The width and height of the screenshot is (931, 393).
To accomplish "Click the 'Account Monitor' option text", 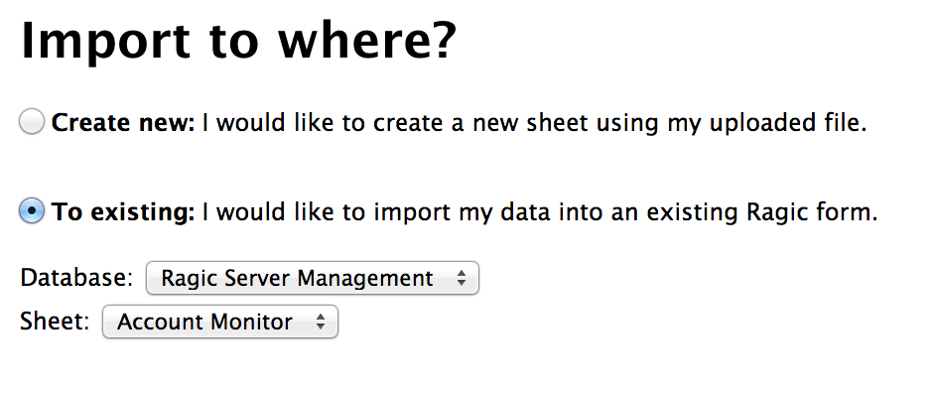I will pyautogui.click(x=204, y=322).
